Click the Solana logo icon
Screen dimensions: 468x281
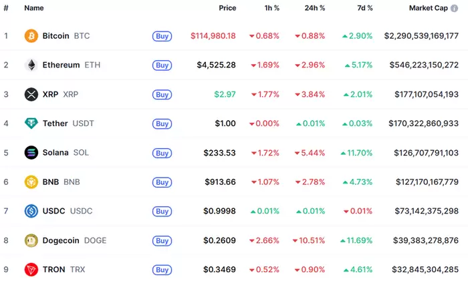[x=31, y=152]
